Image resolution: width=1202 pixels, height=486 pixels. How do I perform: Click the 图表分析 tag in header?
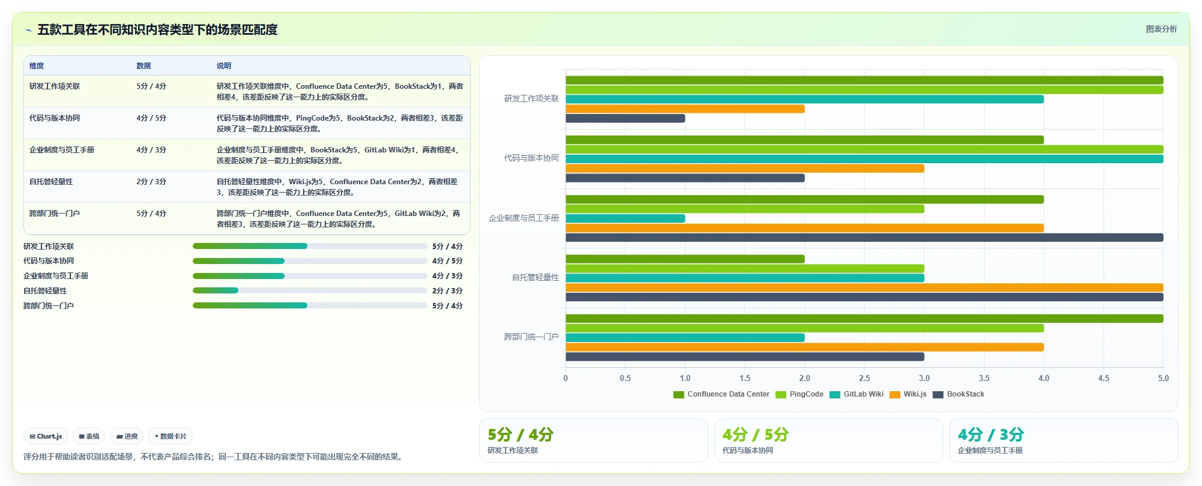point(1161,29)
